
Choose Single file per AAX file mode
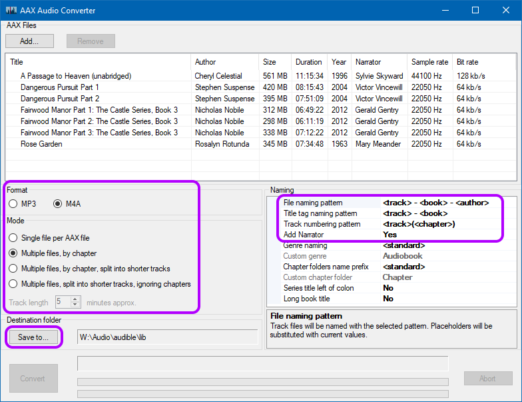(x=13, y=238)
